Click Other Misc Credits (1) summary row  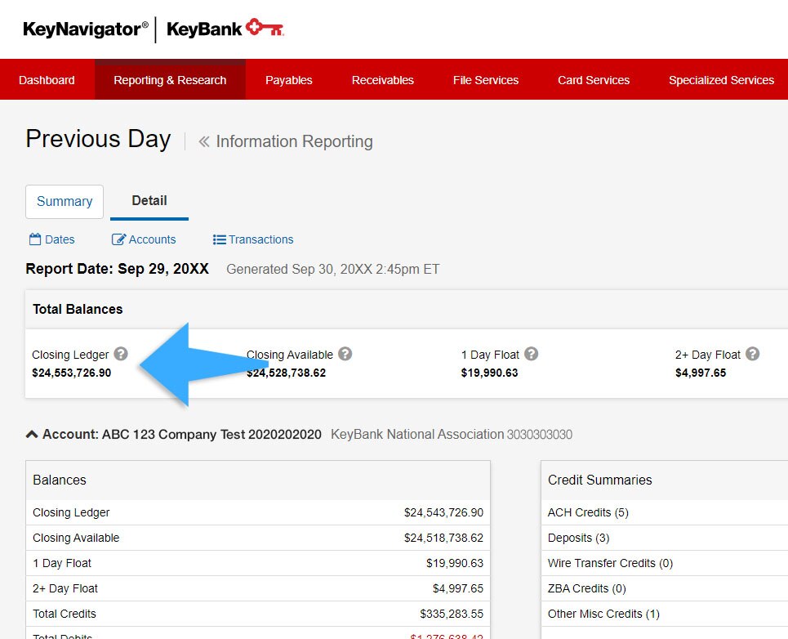pos(665,614)
